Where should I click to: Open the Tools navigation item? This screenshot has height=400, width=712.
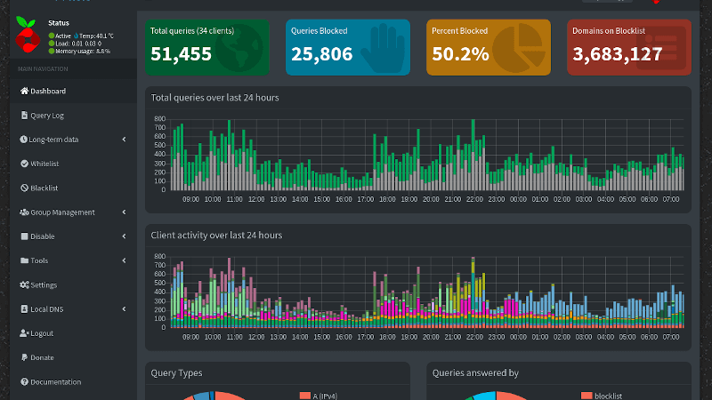[x=39, y=260]
